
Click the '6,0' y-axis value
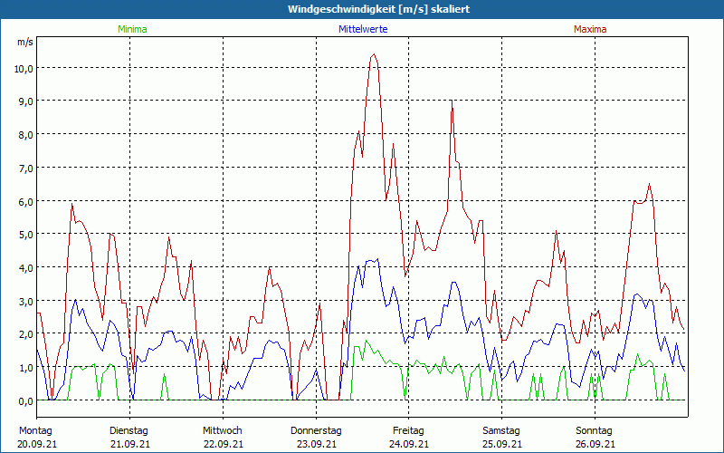coord(26,201)
